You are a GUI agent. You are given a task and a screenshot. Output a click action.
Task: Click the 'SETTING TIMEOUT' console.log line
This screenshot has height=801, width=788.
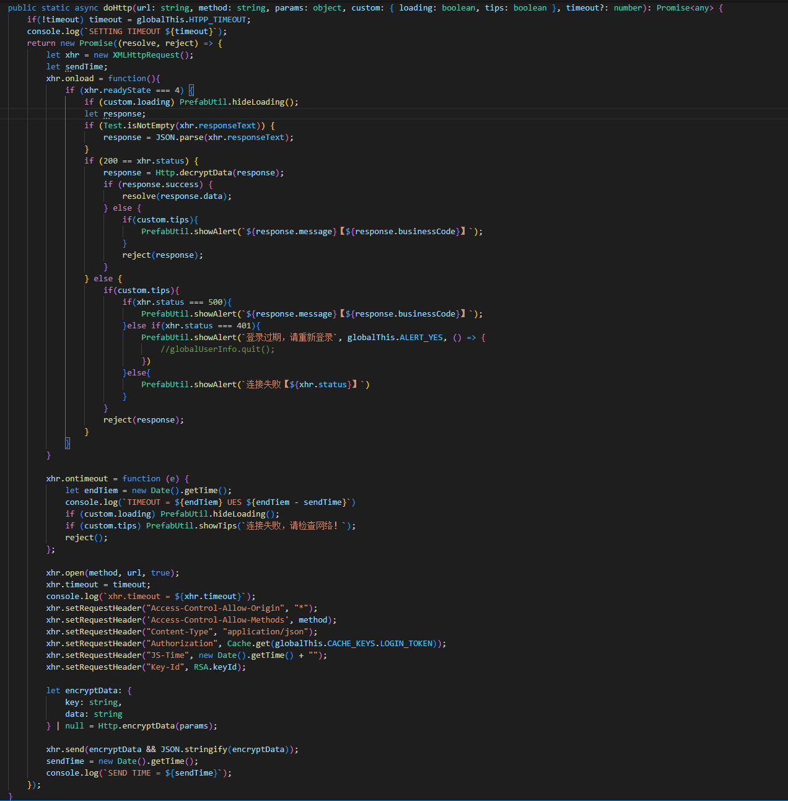(127, 32)
